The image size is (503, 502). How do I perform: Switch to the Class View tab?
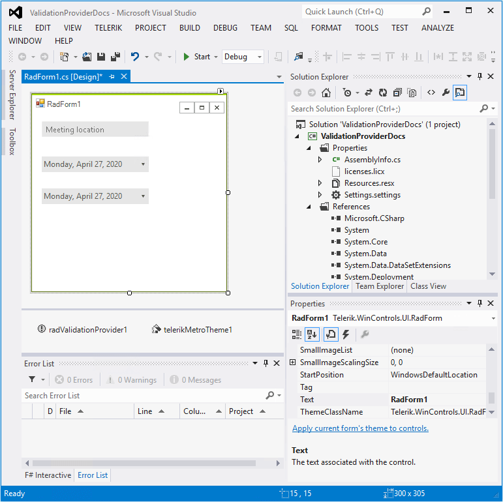coord(428,286)
